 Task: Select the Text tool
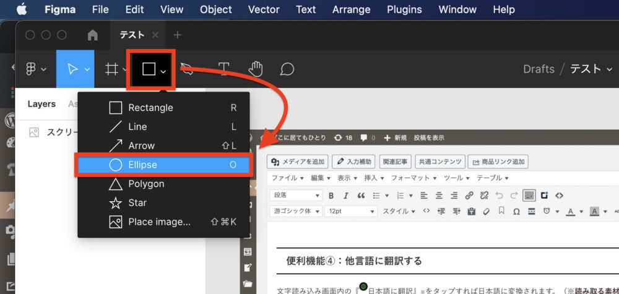(224, 69)
